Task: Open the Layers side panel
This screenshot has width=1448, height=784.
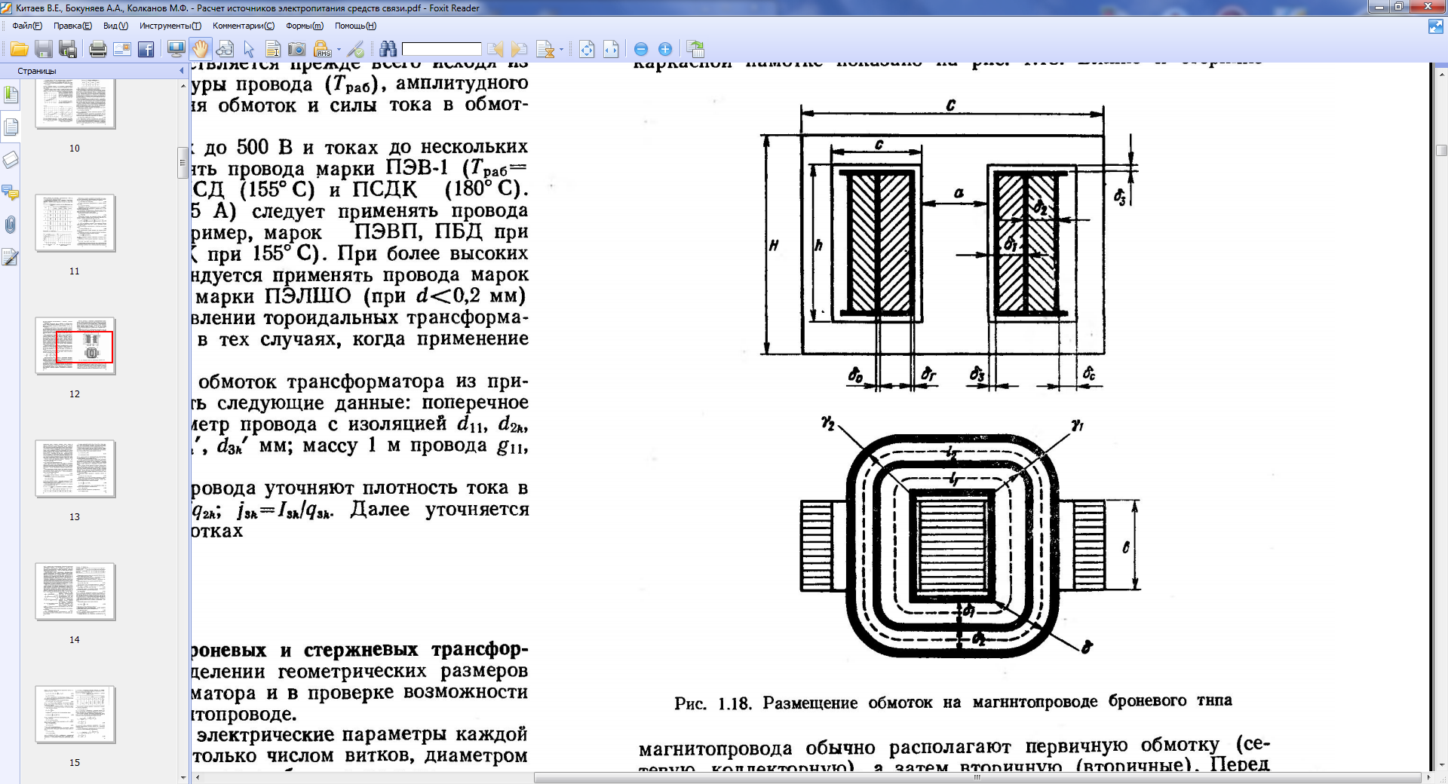Action: click(x=11, y=160)
